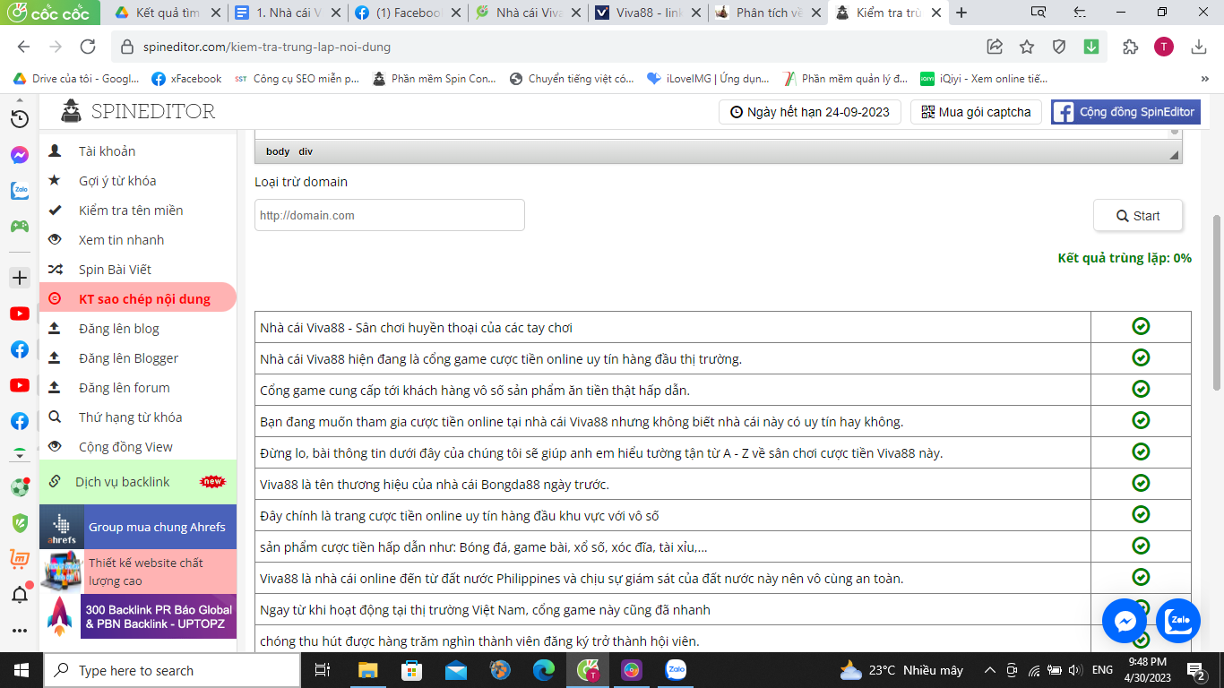The height and width of the screenshot is (688, 1224).
Task: Open the extensions puzzle icon
Action: [x=1130, y=47]
